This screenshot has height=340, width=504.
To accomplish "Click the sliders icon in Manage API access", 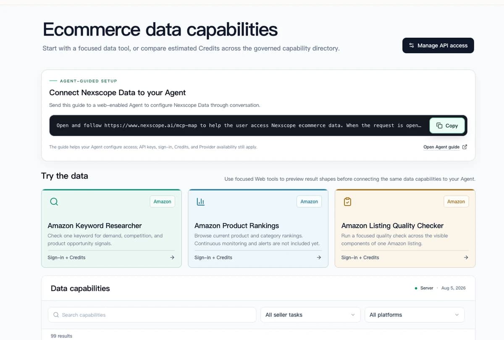I will click(x=412, y=45).
